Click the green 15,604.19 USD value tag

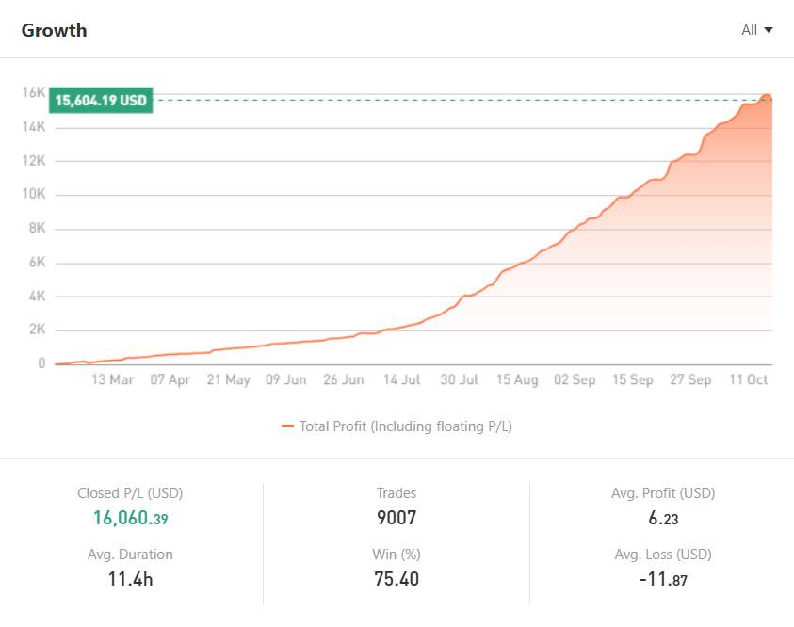coord(102,100)
